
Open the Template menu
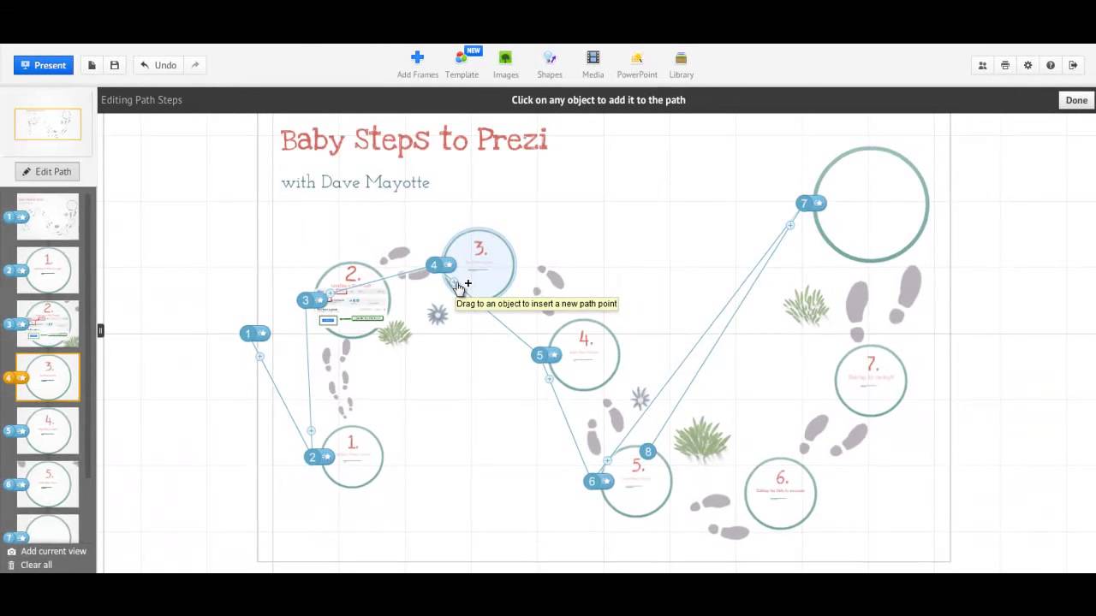(462, 64)
